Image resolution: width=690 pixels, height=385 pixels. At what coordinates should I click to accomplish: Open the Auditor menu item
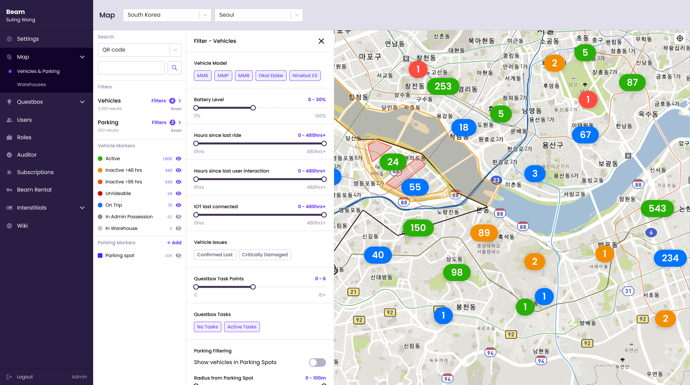coord(27,155)
